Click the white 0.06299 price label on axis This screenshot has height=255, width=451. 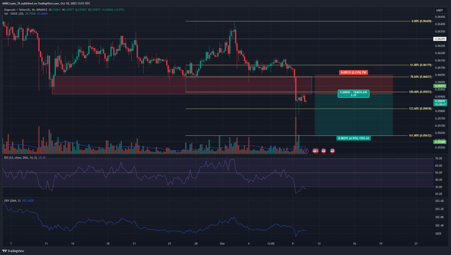pyautogui.click(x=440, y=39)
